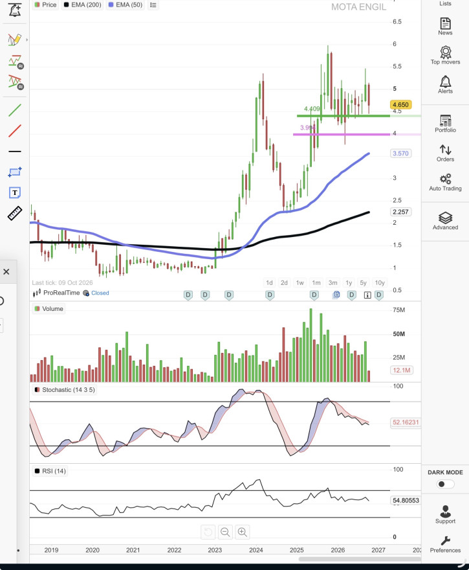Open the RSI (14) indicator settings
The image size is (469, 570).
click(x=50, y=471)
